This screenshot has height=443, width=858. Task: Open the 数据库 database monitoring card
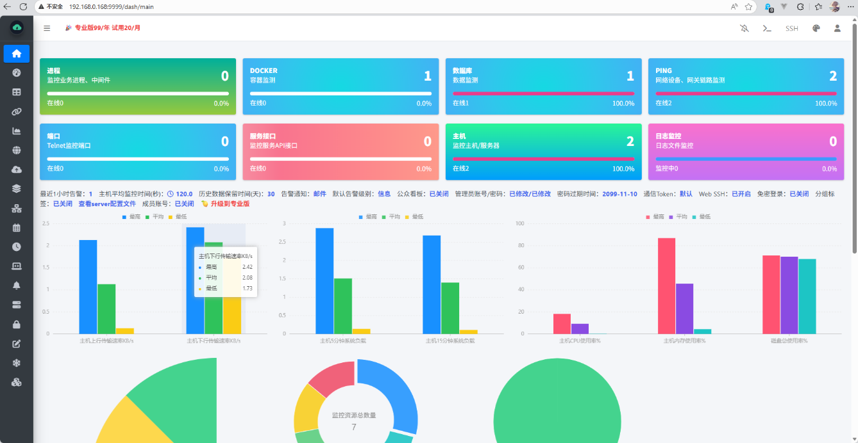543,86
